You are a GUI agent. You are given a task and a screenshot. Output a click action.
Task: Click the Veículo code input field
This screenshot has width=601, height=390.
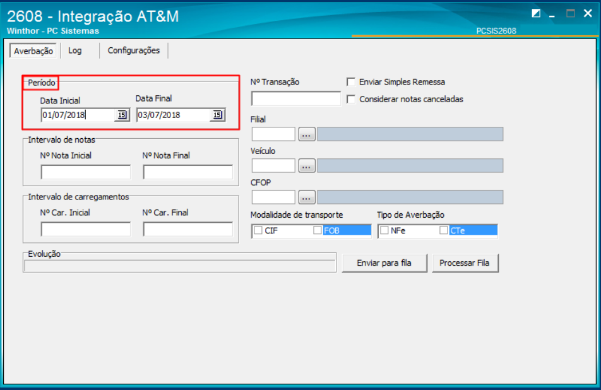point(273,166)
